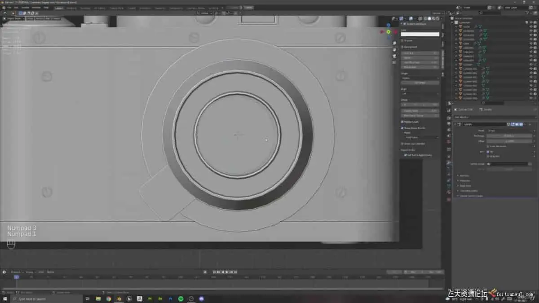Toggle Get Event Aggressively checkbox

click(405, 155)
